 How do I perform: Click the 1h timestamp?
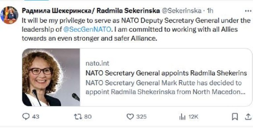click(x=210, y=11)
